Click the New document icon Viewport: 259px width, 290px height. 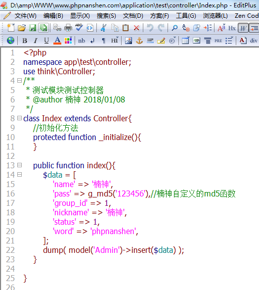(x=11, y=28)
